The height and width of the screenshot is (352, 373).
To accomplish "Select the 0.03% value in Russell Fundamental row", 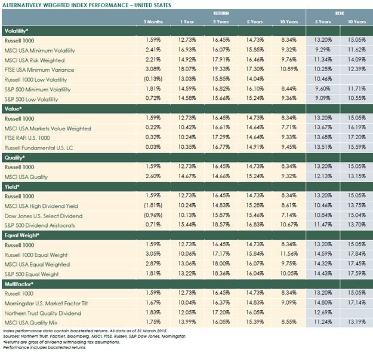I will pyautogui.click(x=153, y=147).
